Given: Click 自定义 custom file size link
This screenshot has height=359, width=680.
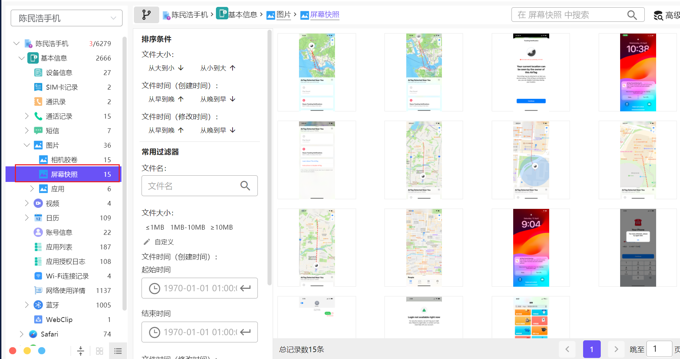Looking at the screenshot, I should tap(164, 242).
